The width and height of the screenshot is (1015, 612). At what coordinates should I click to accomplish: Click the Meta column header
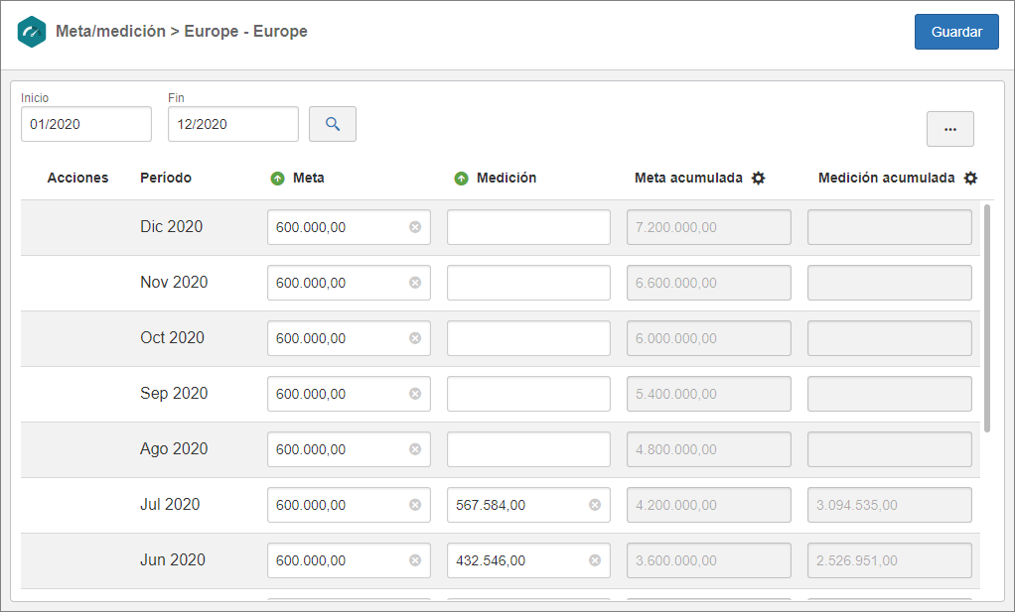(x=308, y=178)
